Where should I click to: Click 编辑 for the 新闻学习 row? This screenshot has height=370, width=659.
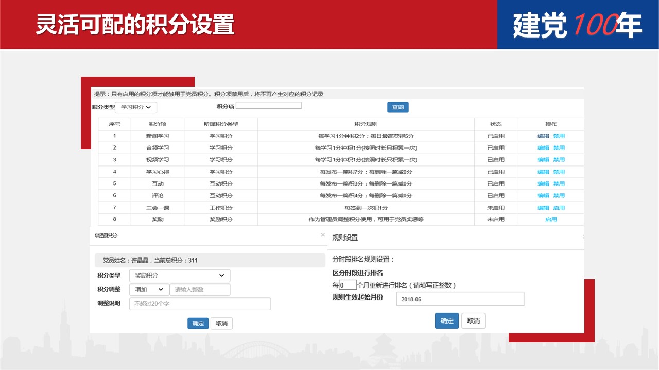(x=543, y=136)
